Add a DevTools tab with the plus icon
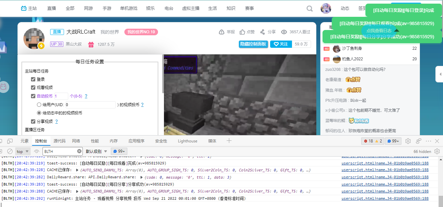The height and width of the screenshot is (207, 443). 229,141
